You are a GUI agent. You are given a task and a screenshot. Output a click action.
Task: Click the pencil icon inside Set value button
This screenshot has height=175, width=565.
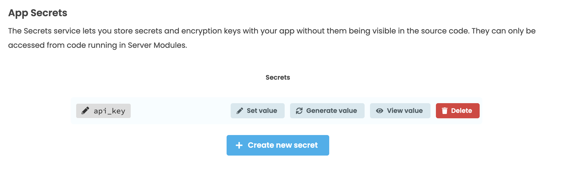tap(239, 110)
